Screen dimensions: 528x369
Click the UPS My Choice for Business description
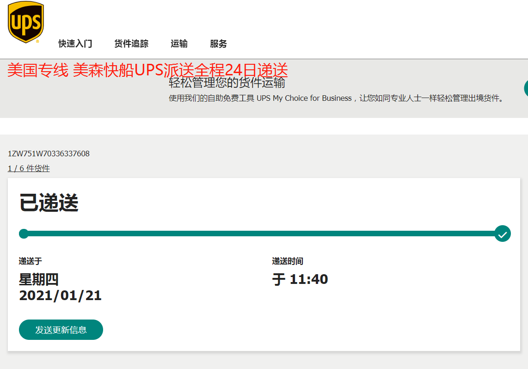pos(336,98)
